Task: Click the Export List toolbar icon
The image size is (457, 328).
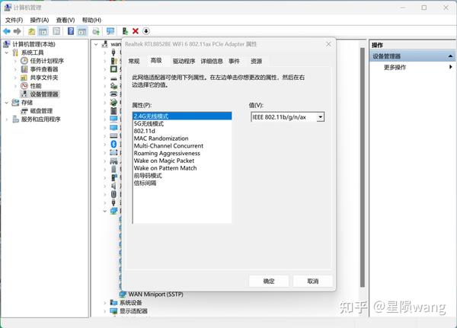Action: [x=96, y=31]
